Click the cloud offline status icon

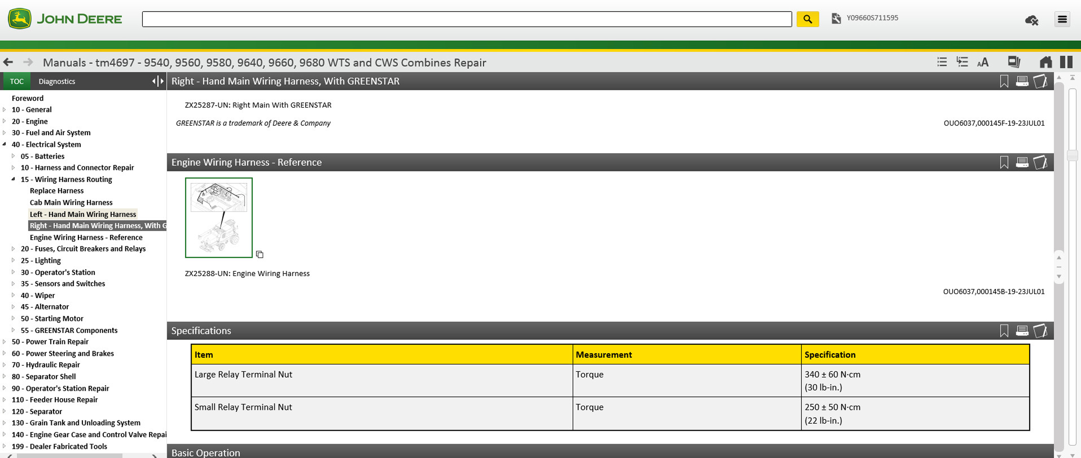pos(1031,20)
